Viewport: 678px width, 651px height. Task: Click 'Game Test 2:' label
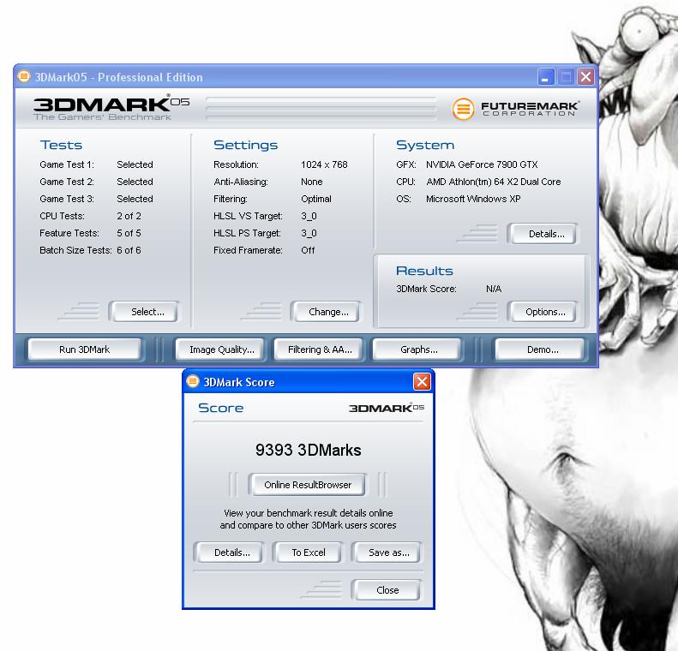(67, 182)
